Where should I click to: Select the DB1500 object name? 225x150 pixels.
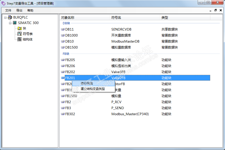pyautogui.click(x=71, y=47)
